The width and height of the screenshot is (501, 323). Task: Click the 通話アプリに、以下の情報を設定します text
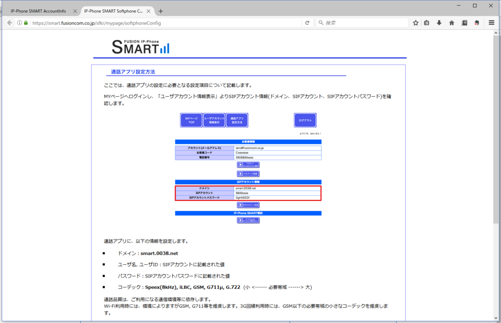tap(147, 241)
